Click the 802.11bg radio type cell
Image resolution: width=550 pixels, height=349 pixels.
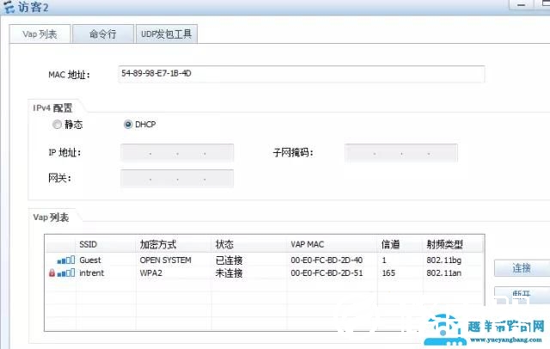point(443,260)
